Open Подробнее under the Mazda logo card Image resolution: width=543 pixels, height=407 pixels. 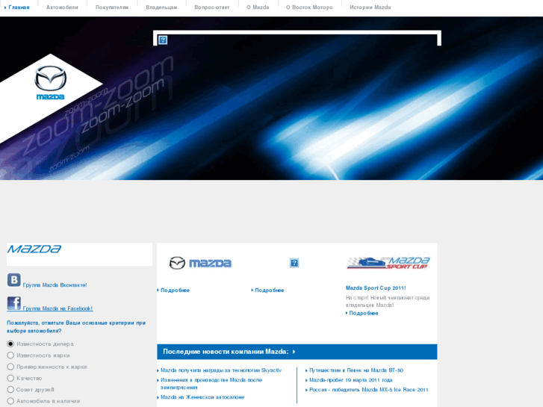tap(175, 291)
